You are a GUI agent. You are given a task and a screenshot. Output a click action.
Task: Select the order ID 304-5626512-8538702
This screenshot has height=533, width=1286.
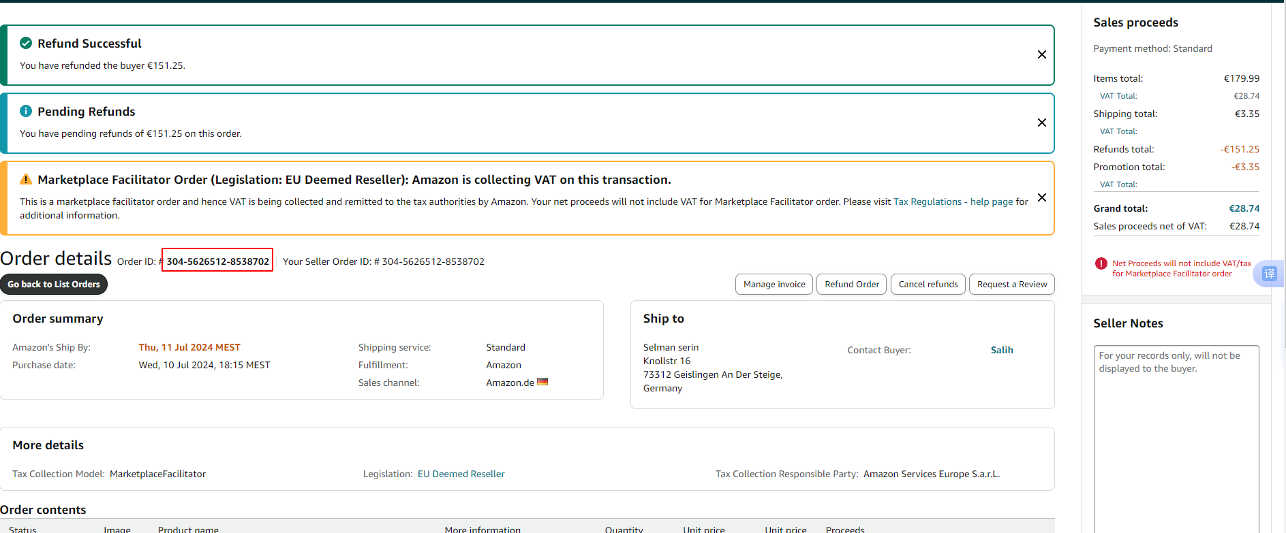coord(217,261)
